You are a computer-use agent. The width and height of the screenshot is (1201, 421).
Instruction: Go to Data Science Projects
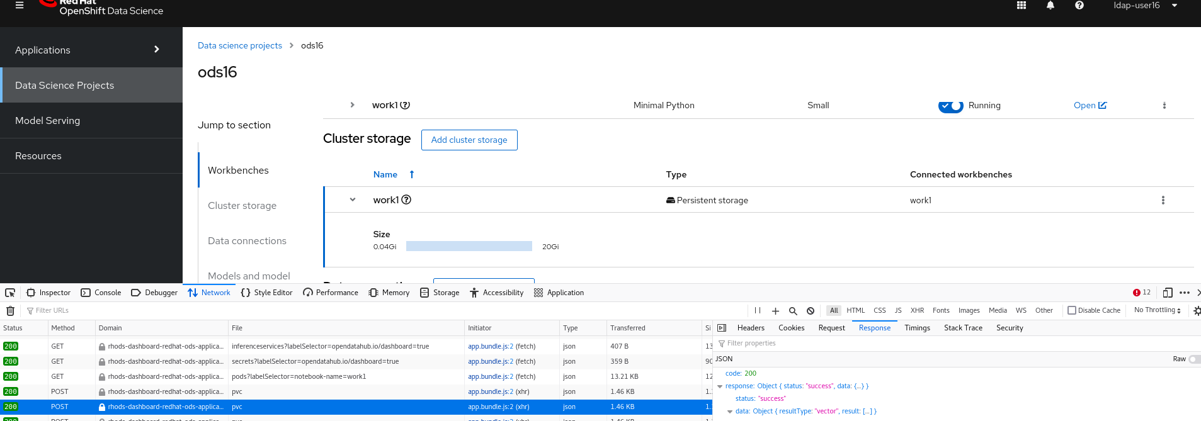click(x=91, y=85)
